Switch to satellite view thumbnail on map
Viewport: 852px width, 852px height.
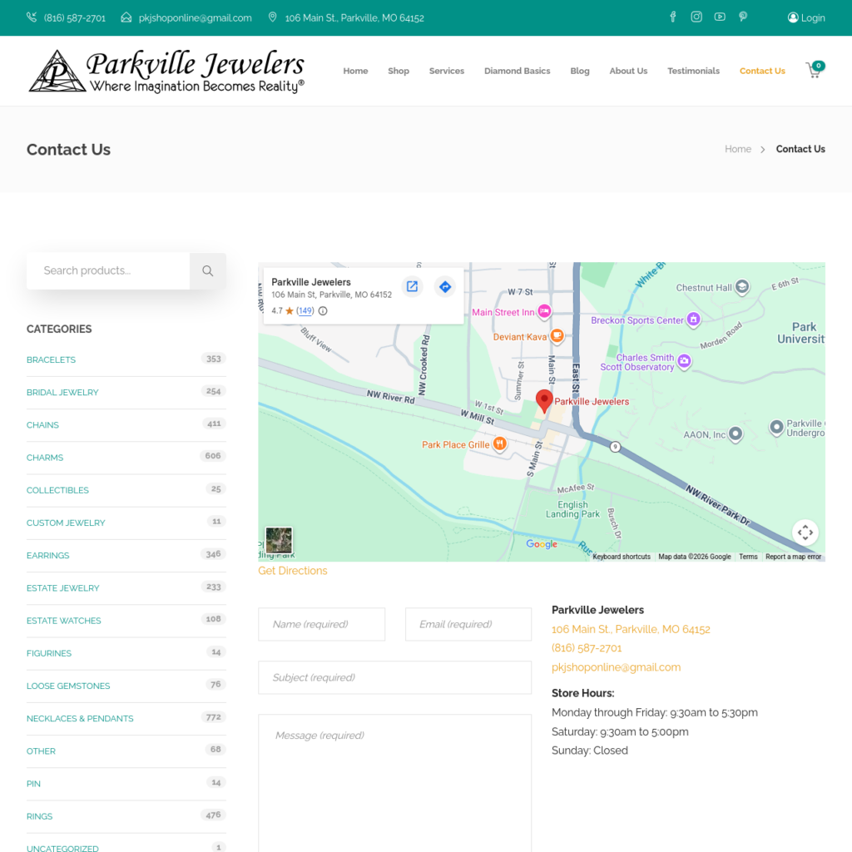click(279, 540)
